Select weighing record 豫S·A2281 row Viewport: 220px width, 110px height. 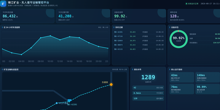click(x=139, y=32)
